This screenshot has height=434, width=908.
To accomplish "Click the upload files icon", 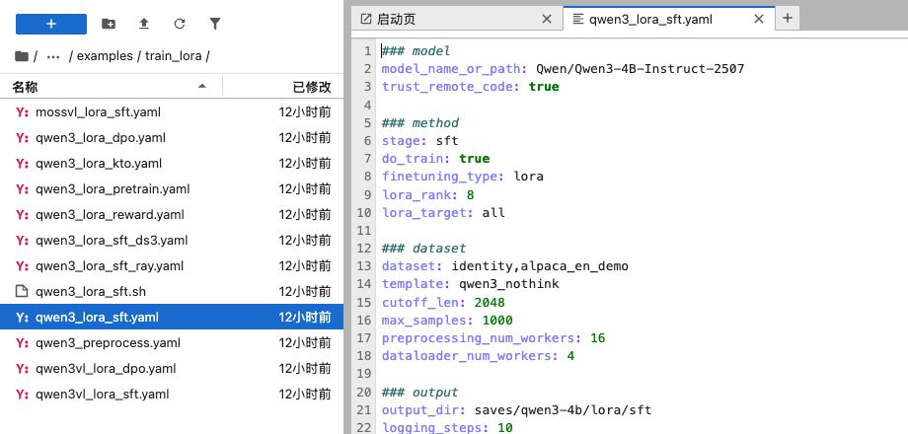I will click(x=144, y=24).
